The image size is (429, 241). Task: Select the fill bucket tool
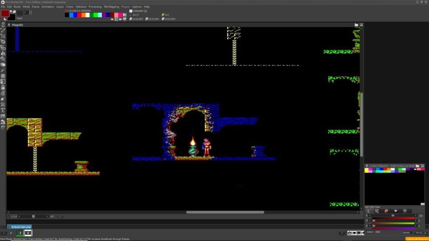point(3,53)
